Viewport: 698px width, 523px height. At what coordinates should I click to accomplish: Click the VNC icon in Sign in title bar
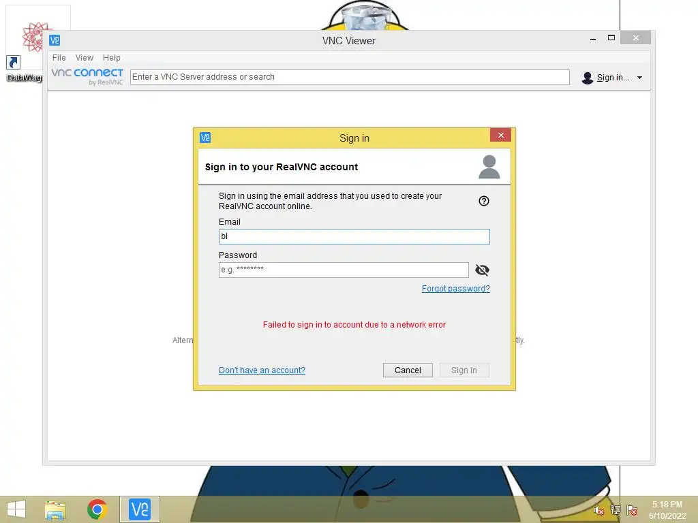(x=205, y=138)
